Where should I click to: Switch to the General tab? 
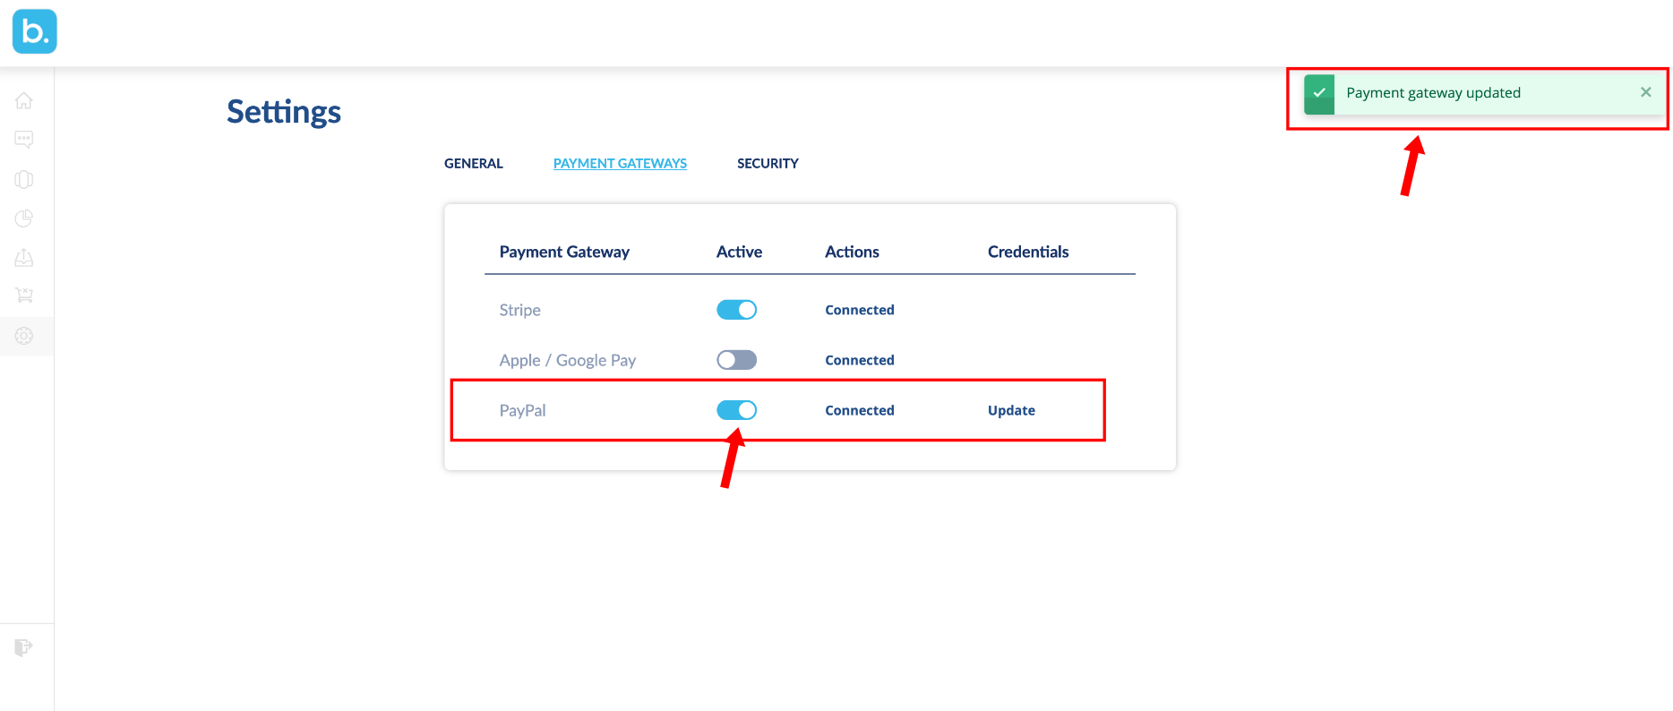click(474, 163)
